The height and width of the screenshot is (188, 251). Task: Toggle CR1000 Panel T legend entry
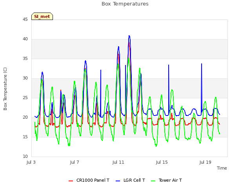(x=89, y=180)
